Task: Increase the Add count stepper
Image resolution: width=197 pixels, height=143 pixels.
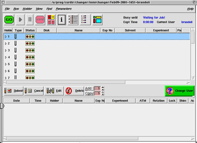Action: tap(103, 87)
